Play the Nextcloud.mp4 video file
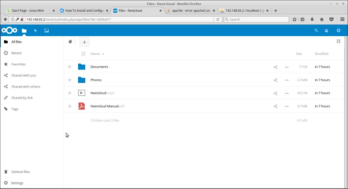This screenshot has width=348, height=189. coord(102,93)
